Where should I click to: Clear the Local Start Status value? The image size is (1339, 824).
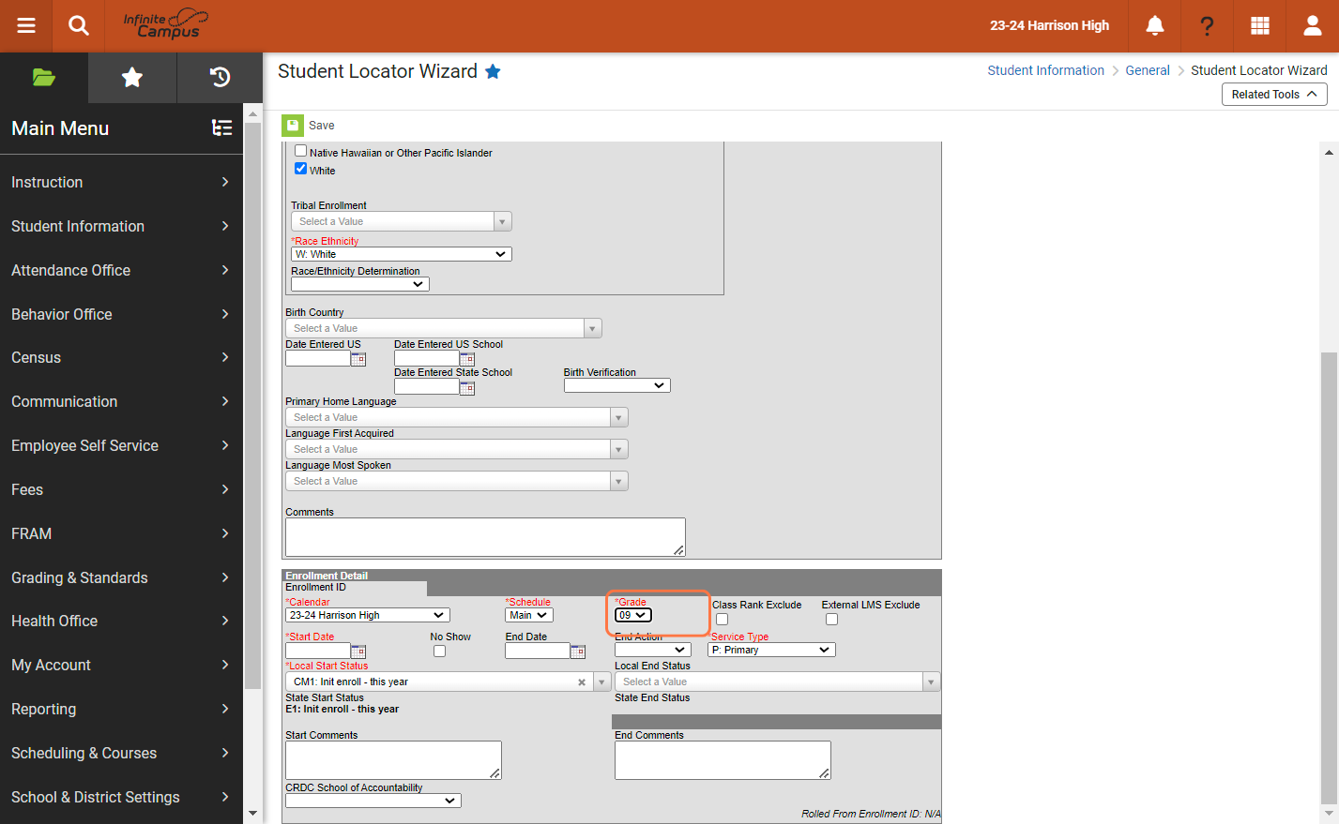point(582,682)
